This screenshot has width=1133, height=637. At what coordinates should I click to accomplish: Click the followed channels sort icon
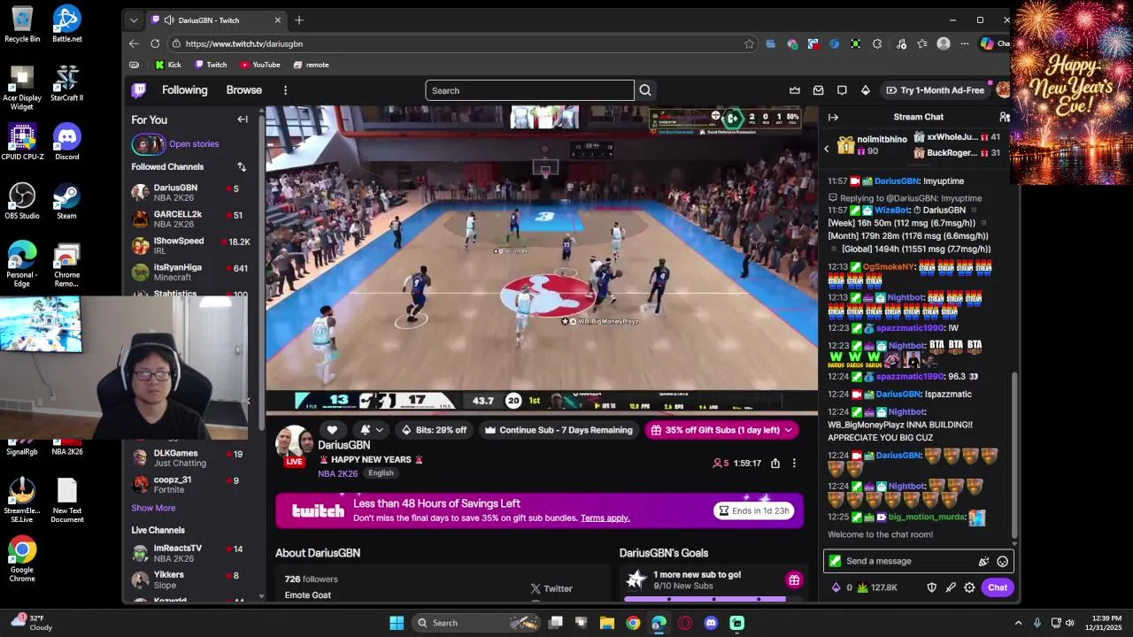coord(241,166)
